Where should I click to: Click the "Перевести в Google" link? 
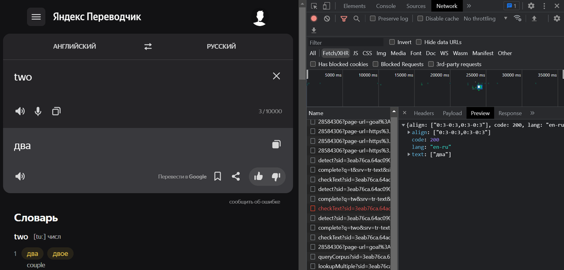pos(182,176)
